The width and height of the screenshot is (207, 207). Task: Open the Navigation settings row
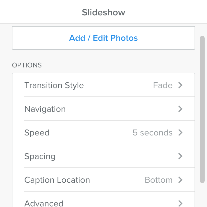coord(45,109)
